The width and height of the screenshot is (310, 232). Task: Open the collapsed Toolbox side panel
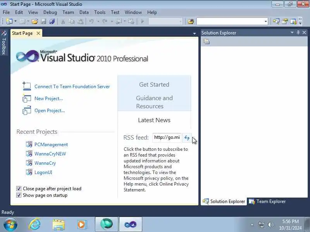(4, 43)
